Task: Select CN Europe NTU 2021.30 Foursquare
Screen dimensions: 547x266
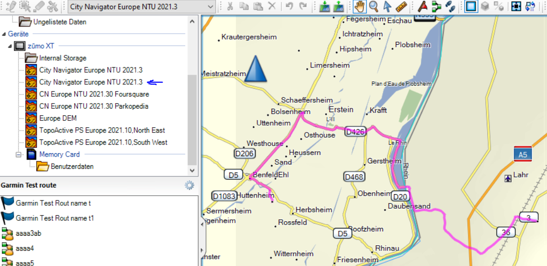Action: [x=94, y=94]
